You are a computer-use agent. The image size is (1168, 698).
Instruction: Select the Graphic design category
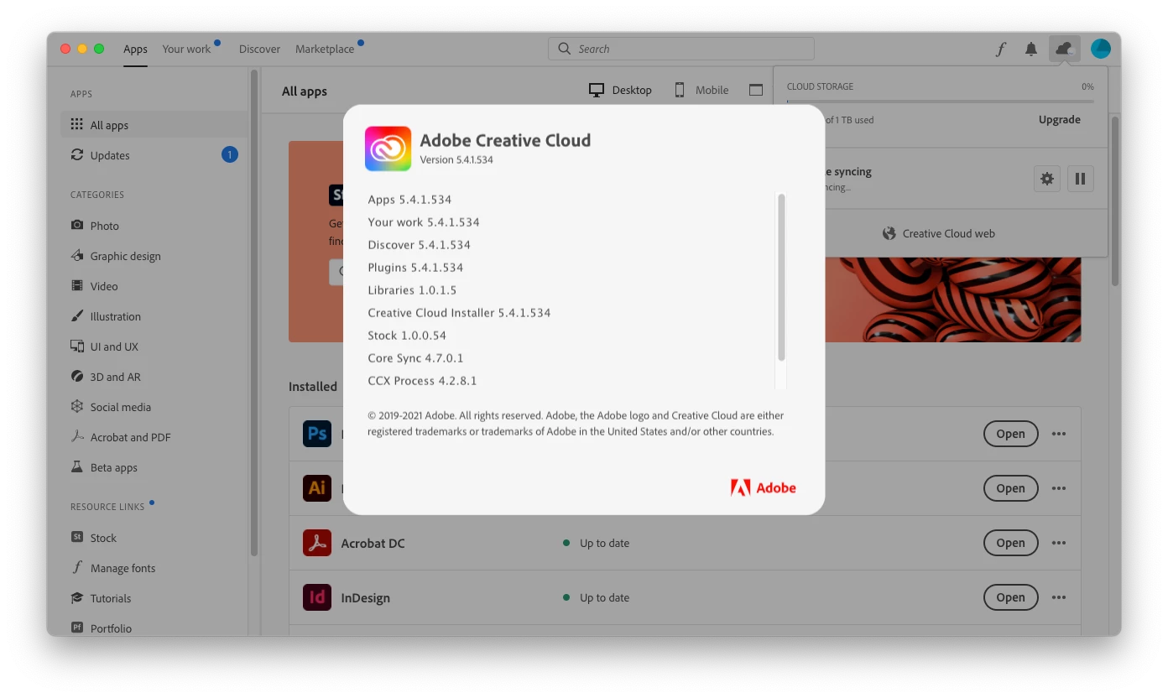click(x=116, y=256)
